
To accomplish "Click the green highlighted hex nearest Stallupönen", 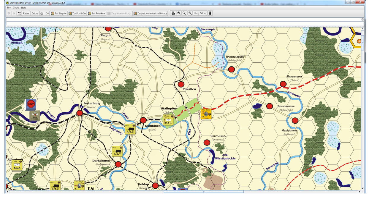I will tap(181, 113).
